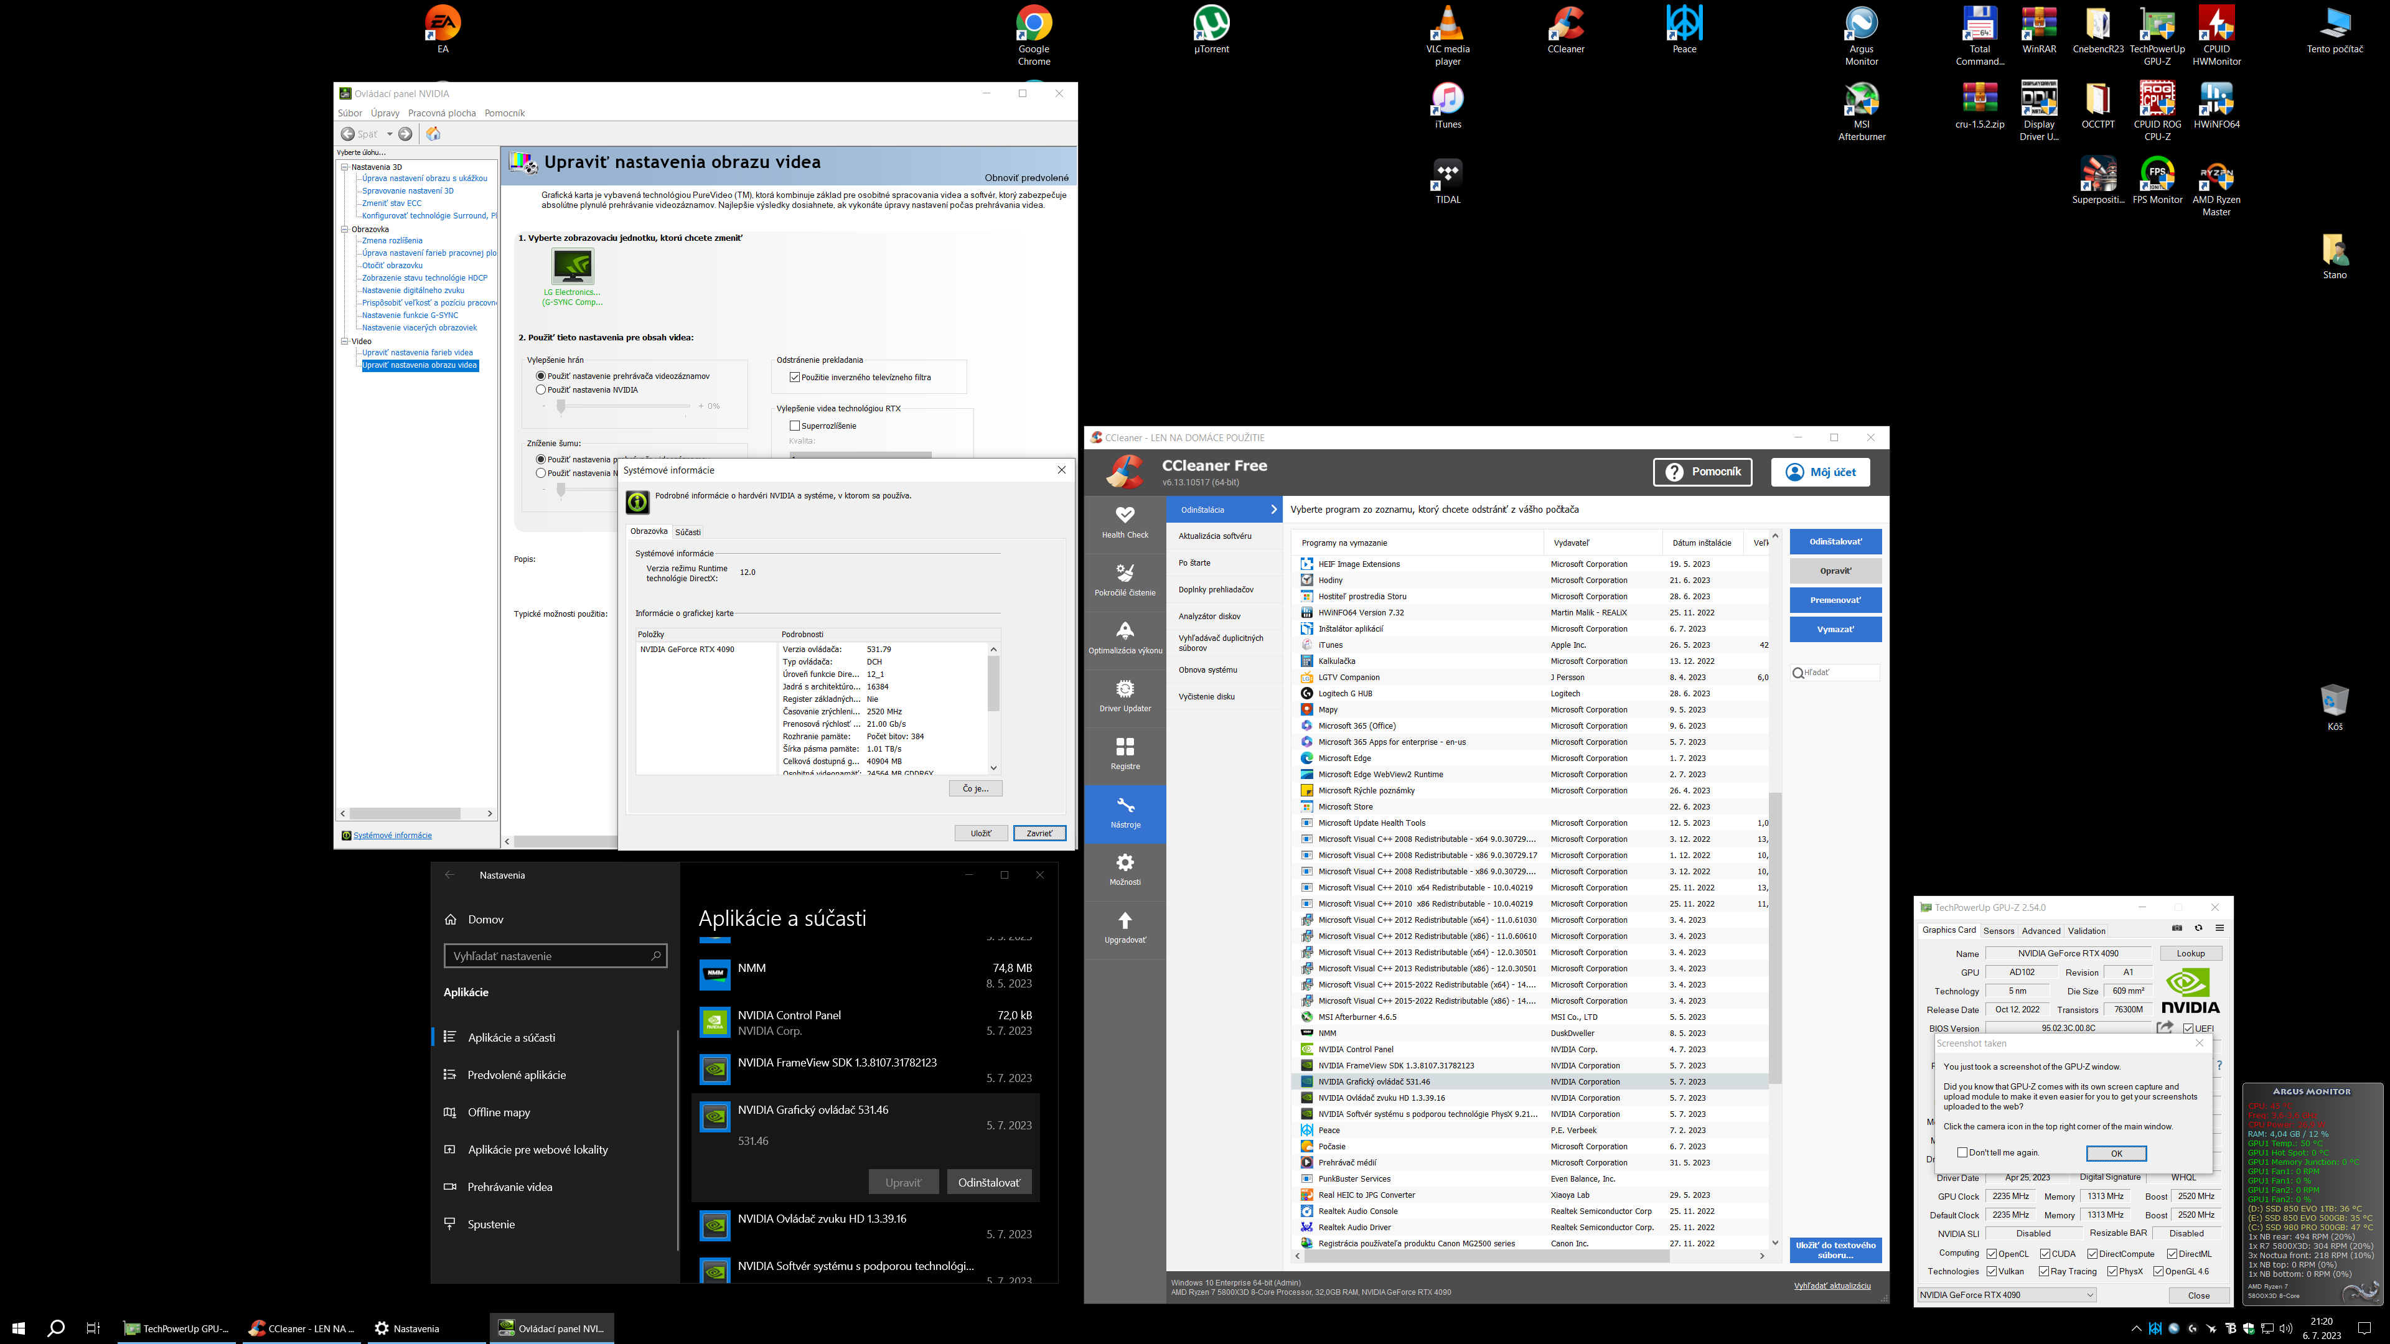
Task: Select the "Použiť nastavenia NVIDIA" edge radio button
Action: 541,390
